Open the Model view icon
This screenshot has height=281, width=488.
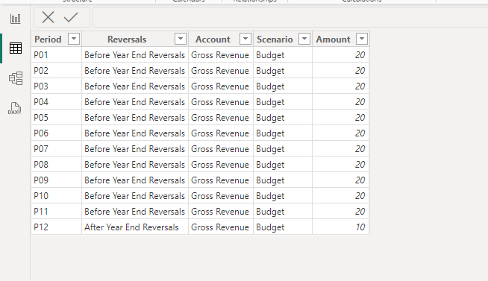pos(15,78)
